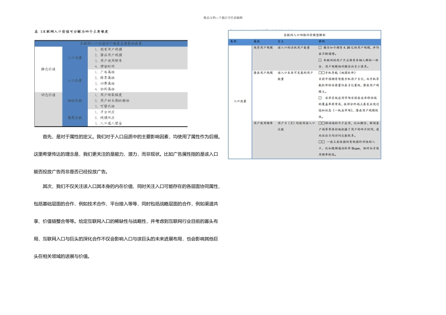Viewport: 446px width, 315px height.
Task: Select list row '3. 可替代性'
Action: [105, 106]
